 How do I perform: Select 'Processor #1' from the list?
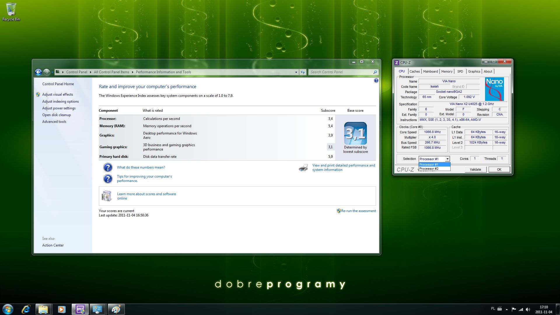(434, 164)
